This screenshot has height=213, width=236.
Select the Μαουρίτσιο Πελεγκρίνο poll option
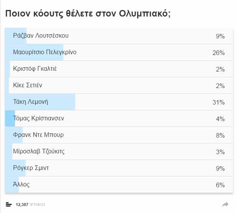(x=119, y=52)
